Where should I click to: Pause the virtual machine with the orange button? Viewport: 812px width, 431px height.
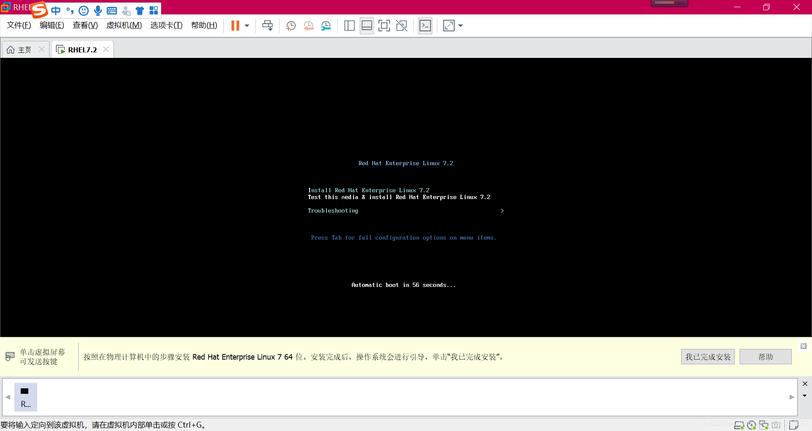[235, 26]
